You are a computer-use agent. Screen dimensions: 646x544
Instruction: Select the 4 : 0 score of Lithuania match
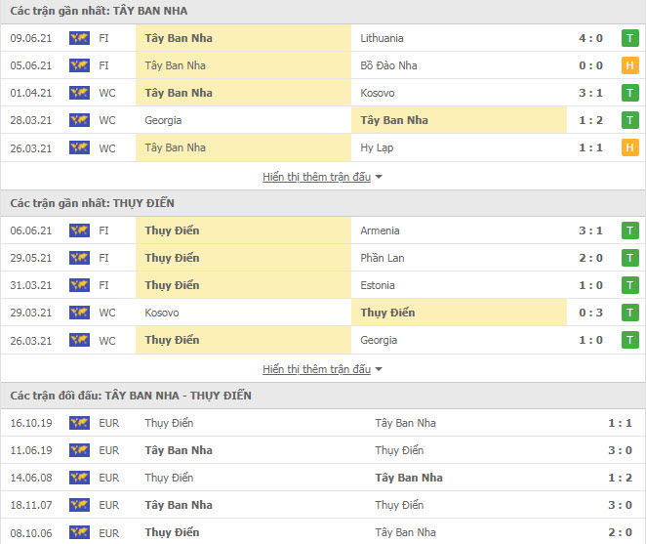(590, 38)
